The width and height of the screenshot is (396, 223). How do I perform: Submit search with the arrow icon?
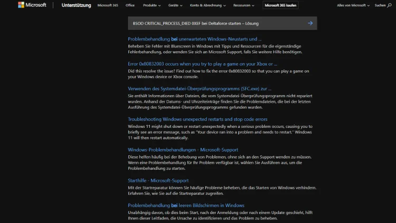pos(310,23)
